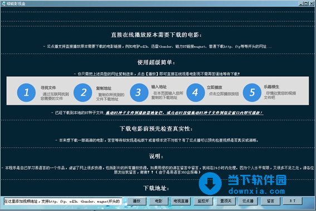
Task: Click the underlined italic BT seed drag link
Action: (184, 113)
